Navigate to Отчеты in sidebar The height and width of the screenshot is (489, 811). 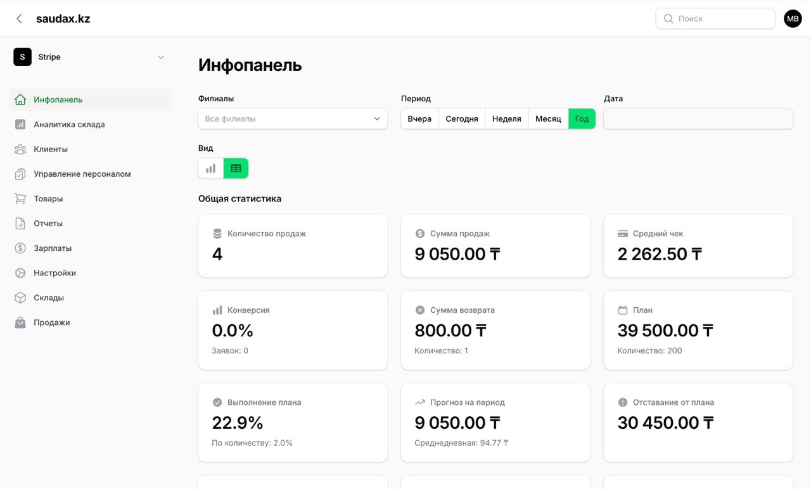(x=48, y=224)
